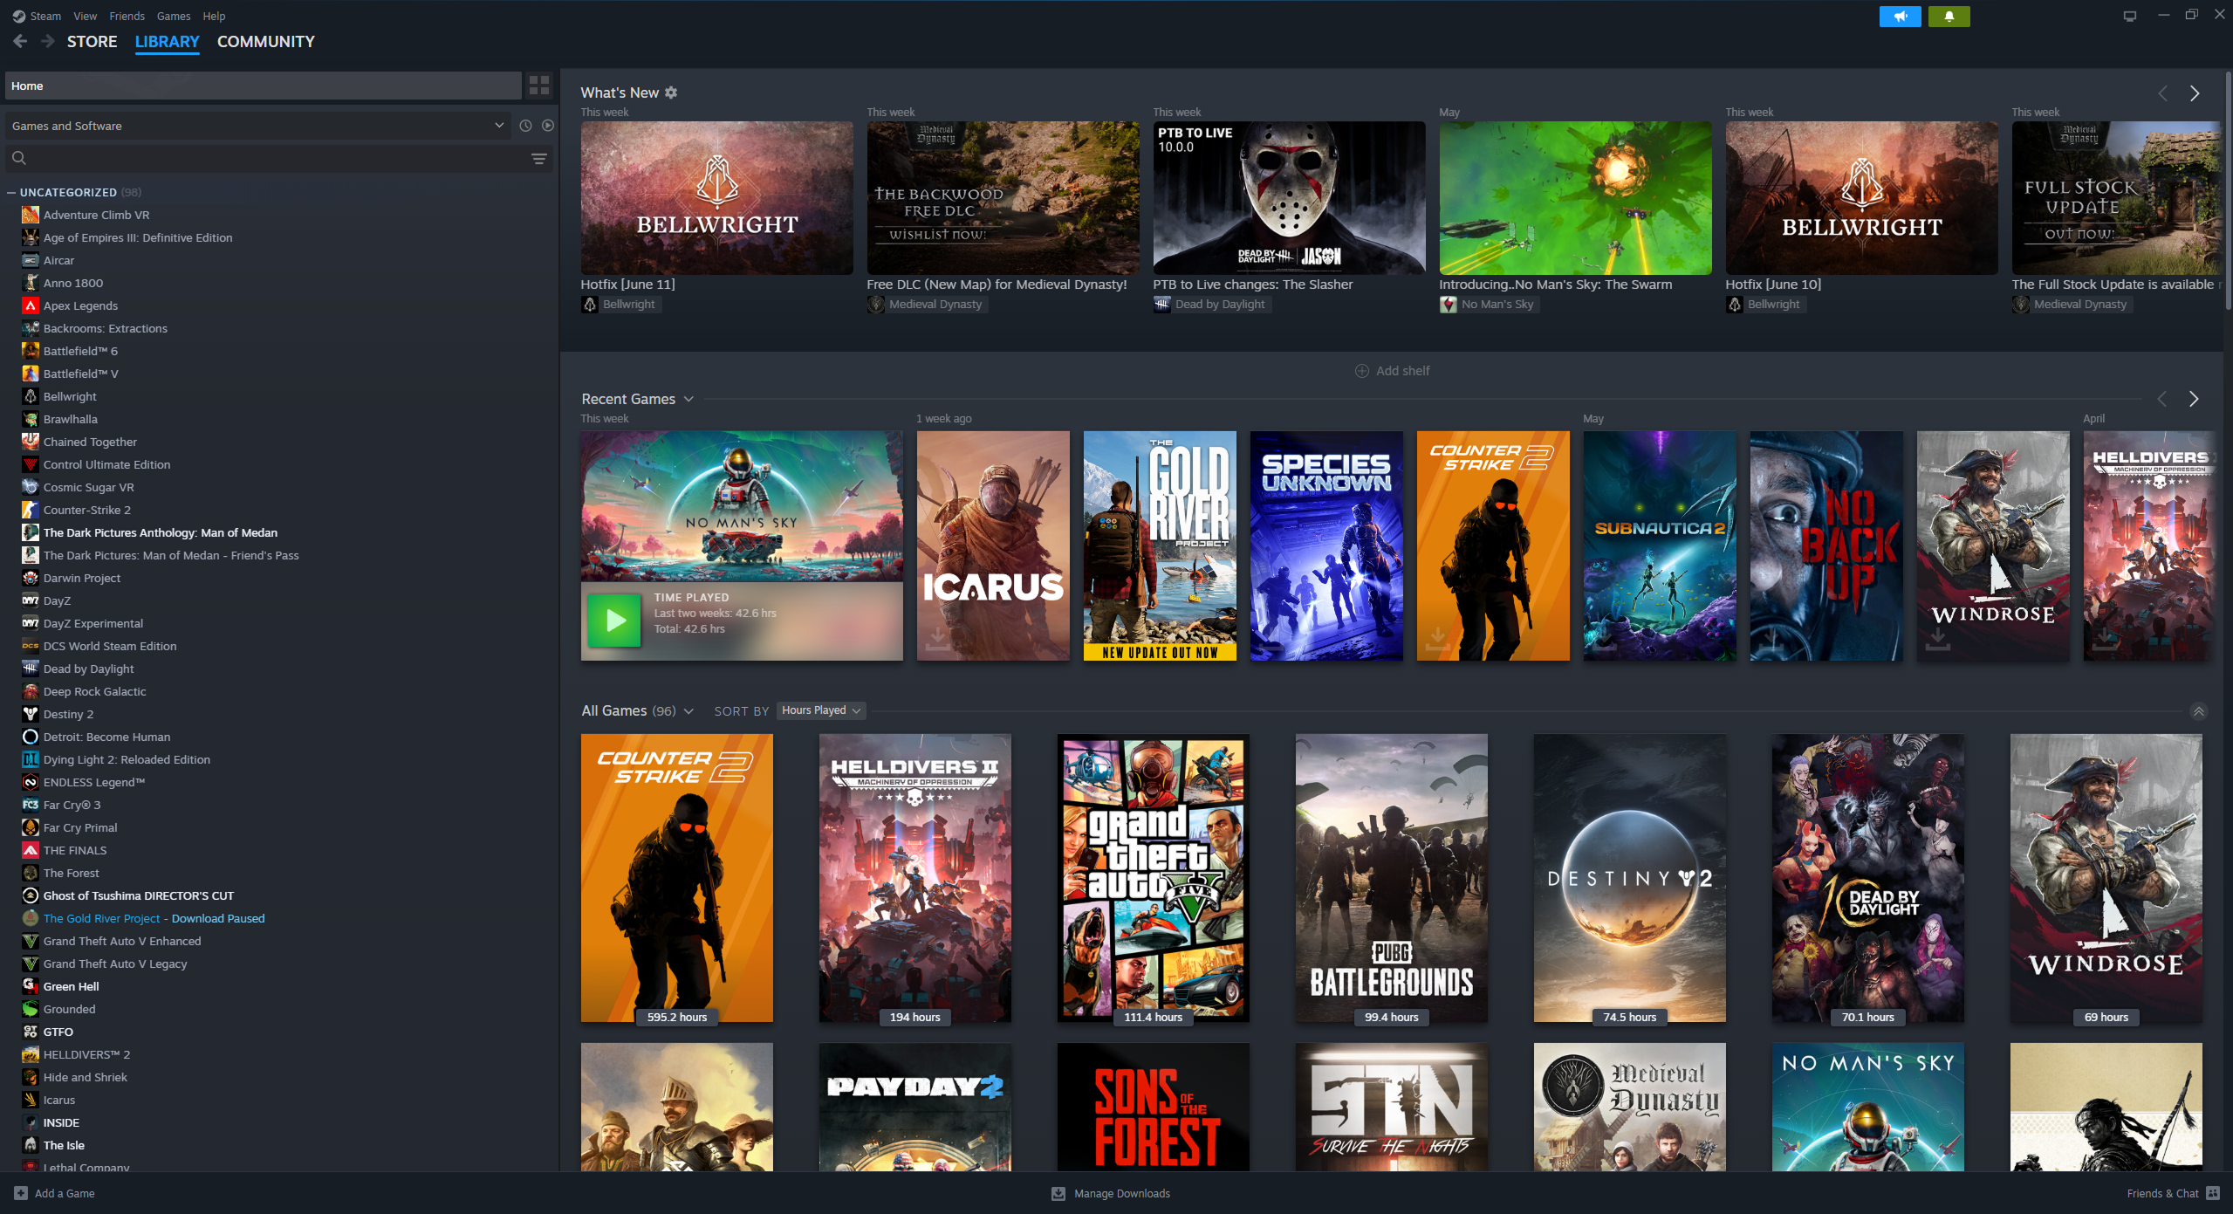Screen dimensions: 2233x1214
Task: Open the Subnautica 2 cover
Action: [1659, 545]
